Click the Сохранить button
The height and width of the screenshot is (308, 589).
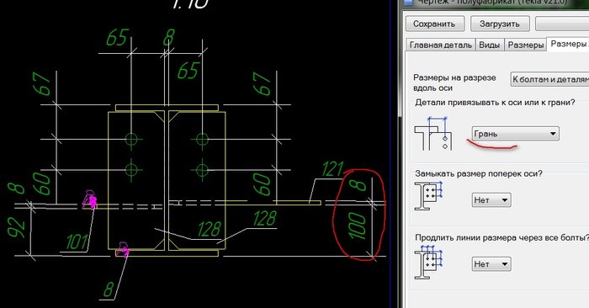point(435,24)
